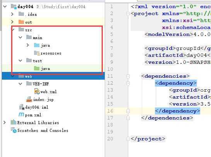Click the .idea folder icon
Screen dimensions: 211x157
21,14
